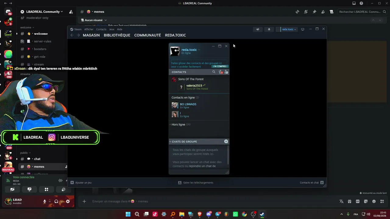390x219 pixels.
Task: Open server-rules channel in Discord
Action: point(43,41)
